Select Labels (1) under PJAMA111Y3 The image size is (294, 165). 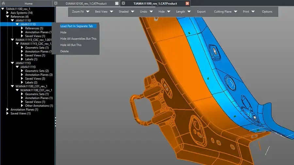click(31, 59)
